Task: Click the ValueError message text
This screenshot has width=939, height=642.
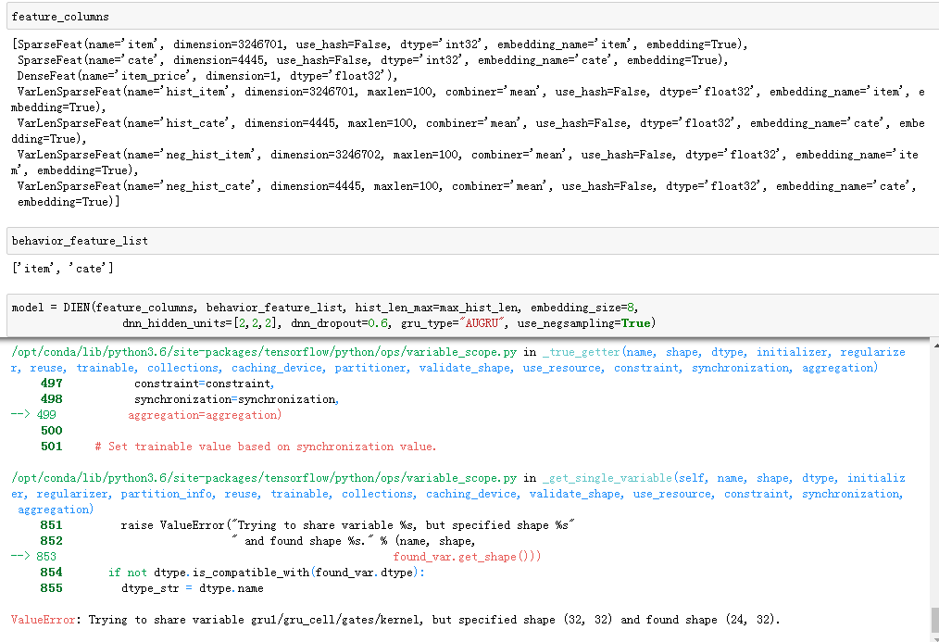Action: pyautogui.click(x=389, y=619)
